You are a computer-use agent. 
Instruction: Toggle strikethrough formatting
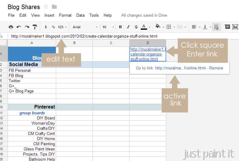(136, 27)
